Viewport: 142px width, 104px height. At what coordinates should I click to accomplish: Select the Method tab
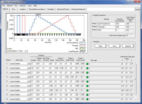click(x=5, y=9)
